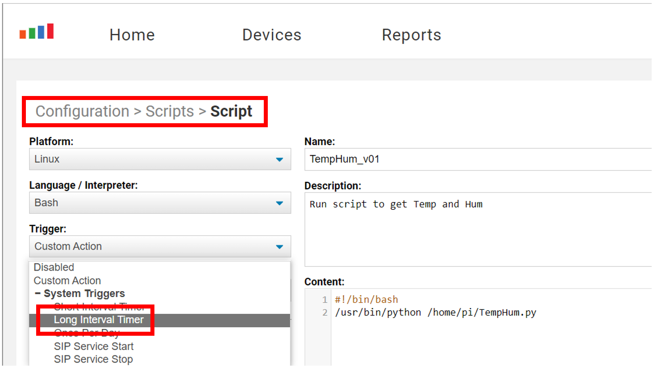The width and height of the screenshot is (653, 367).
Task: Open the Reports menu
Action: [x=412, y=35]
